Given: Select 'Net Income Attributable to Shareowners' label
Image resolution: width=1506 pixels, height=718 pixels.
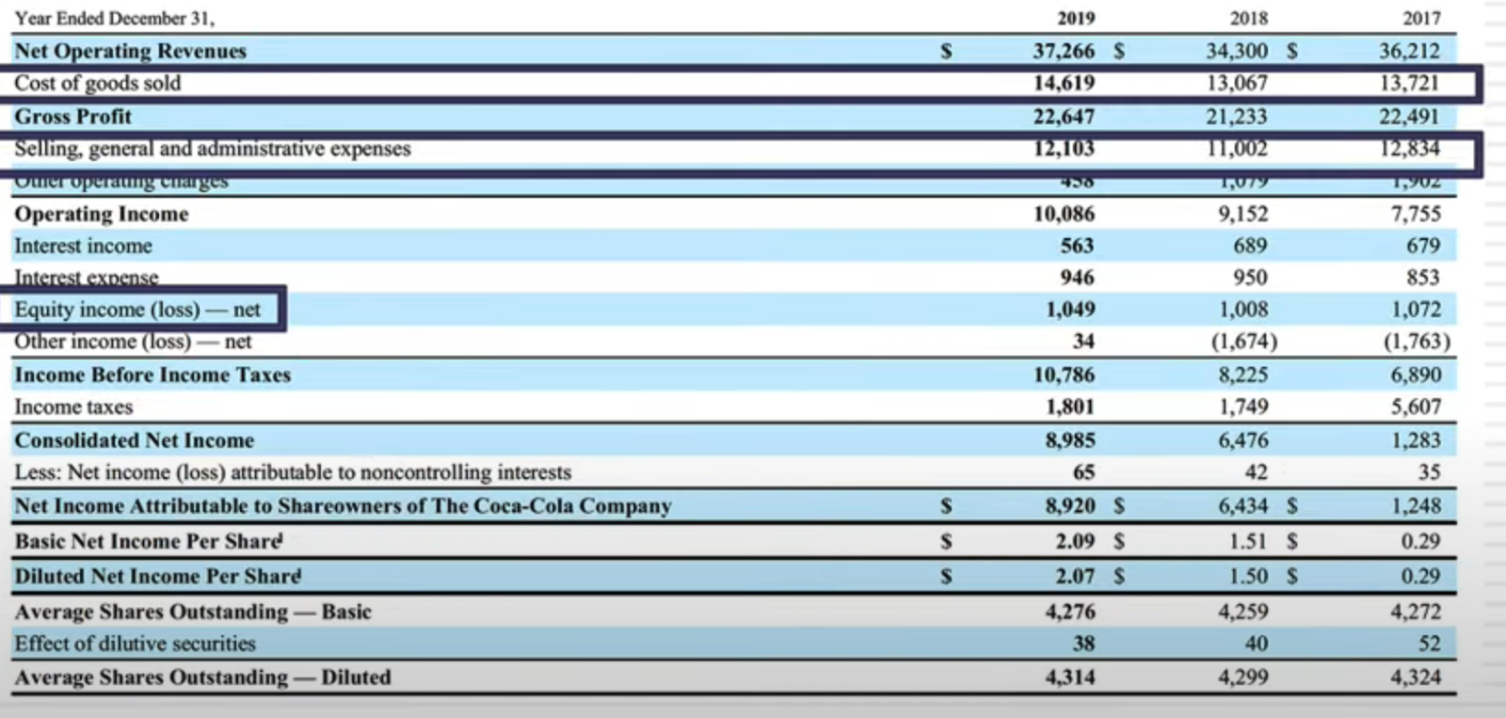Looking at the screenshot, I should coord(343,506).
